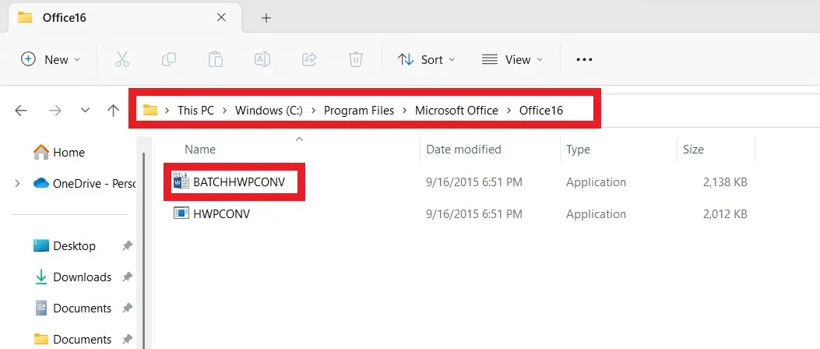Screen dimensions: 820x349
Task: Click Program Files in the address path
Action: point(359,111)
